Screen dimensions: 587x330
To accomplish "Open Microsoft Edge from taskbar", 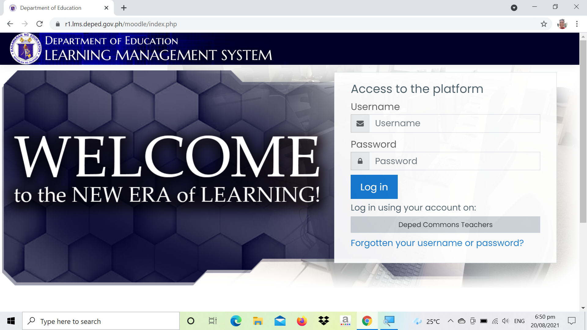I will (x=236, y=321).
